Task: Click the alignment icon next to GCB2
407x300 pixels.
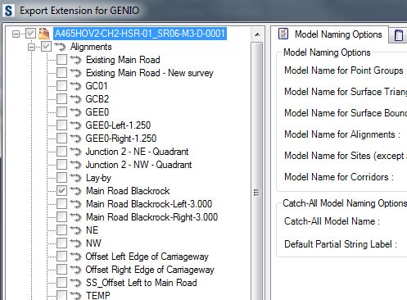Action: pos(75,99)
